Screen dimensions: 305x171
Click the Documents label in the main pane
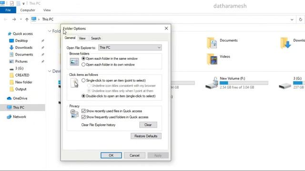point(229,40)
